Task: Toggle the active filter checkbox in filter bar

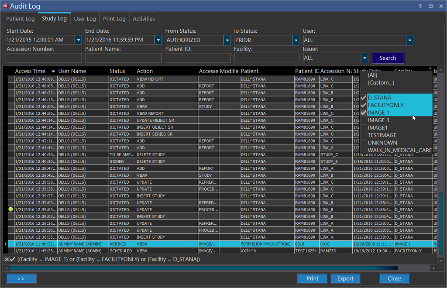Action: pos(13,259)
